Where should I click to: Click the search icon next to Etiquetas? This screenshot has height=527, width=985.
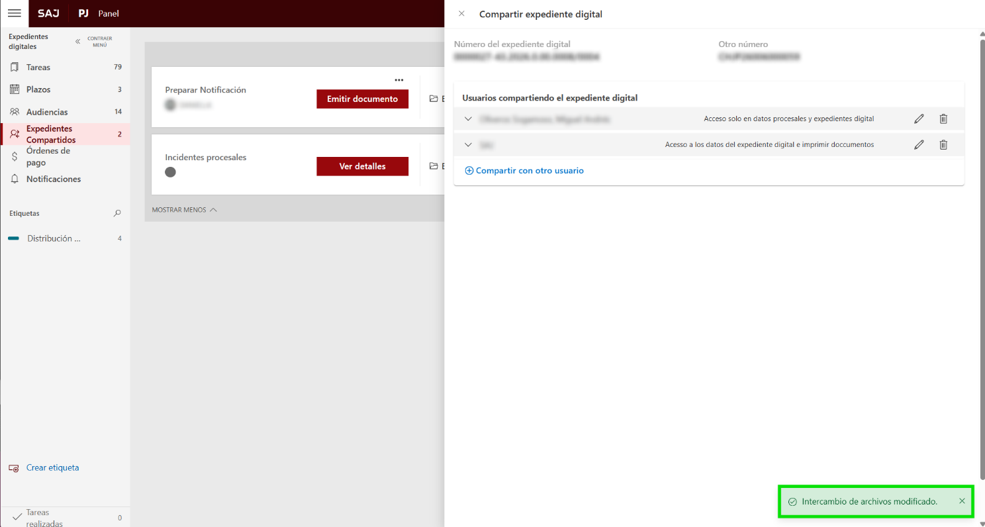(117, 213)
